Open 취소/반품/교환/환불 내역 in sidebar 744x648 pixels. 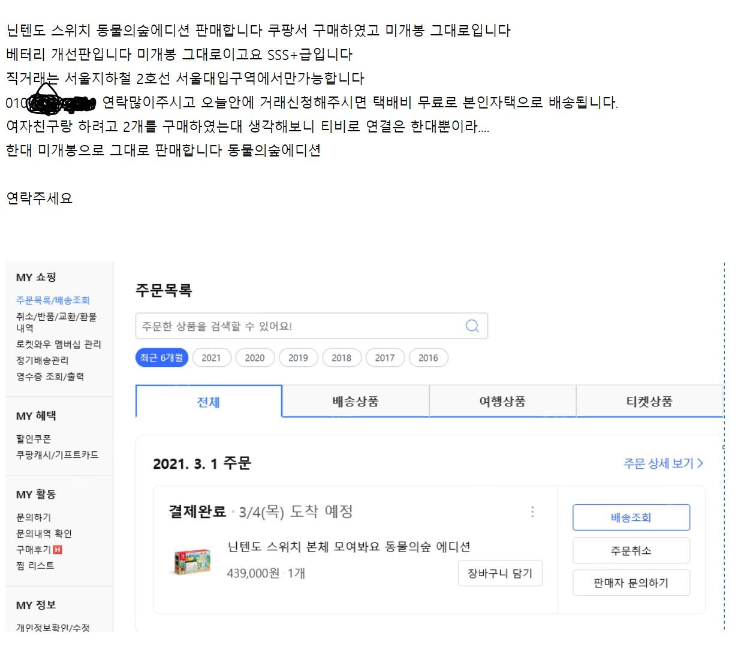point(56,322)
